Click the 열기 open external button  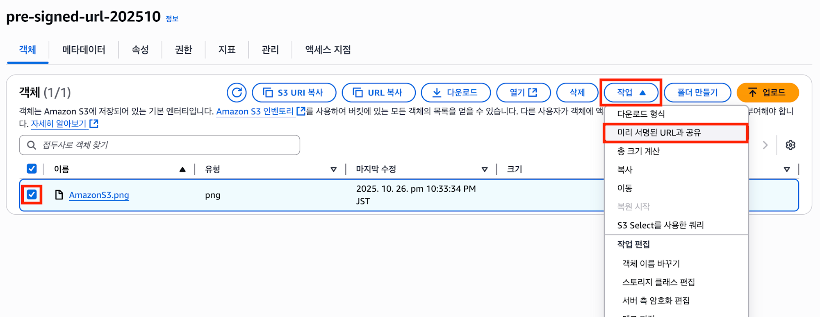point(523,93)
